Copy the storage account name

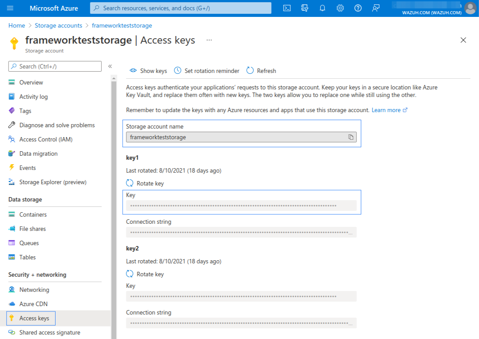351,137
